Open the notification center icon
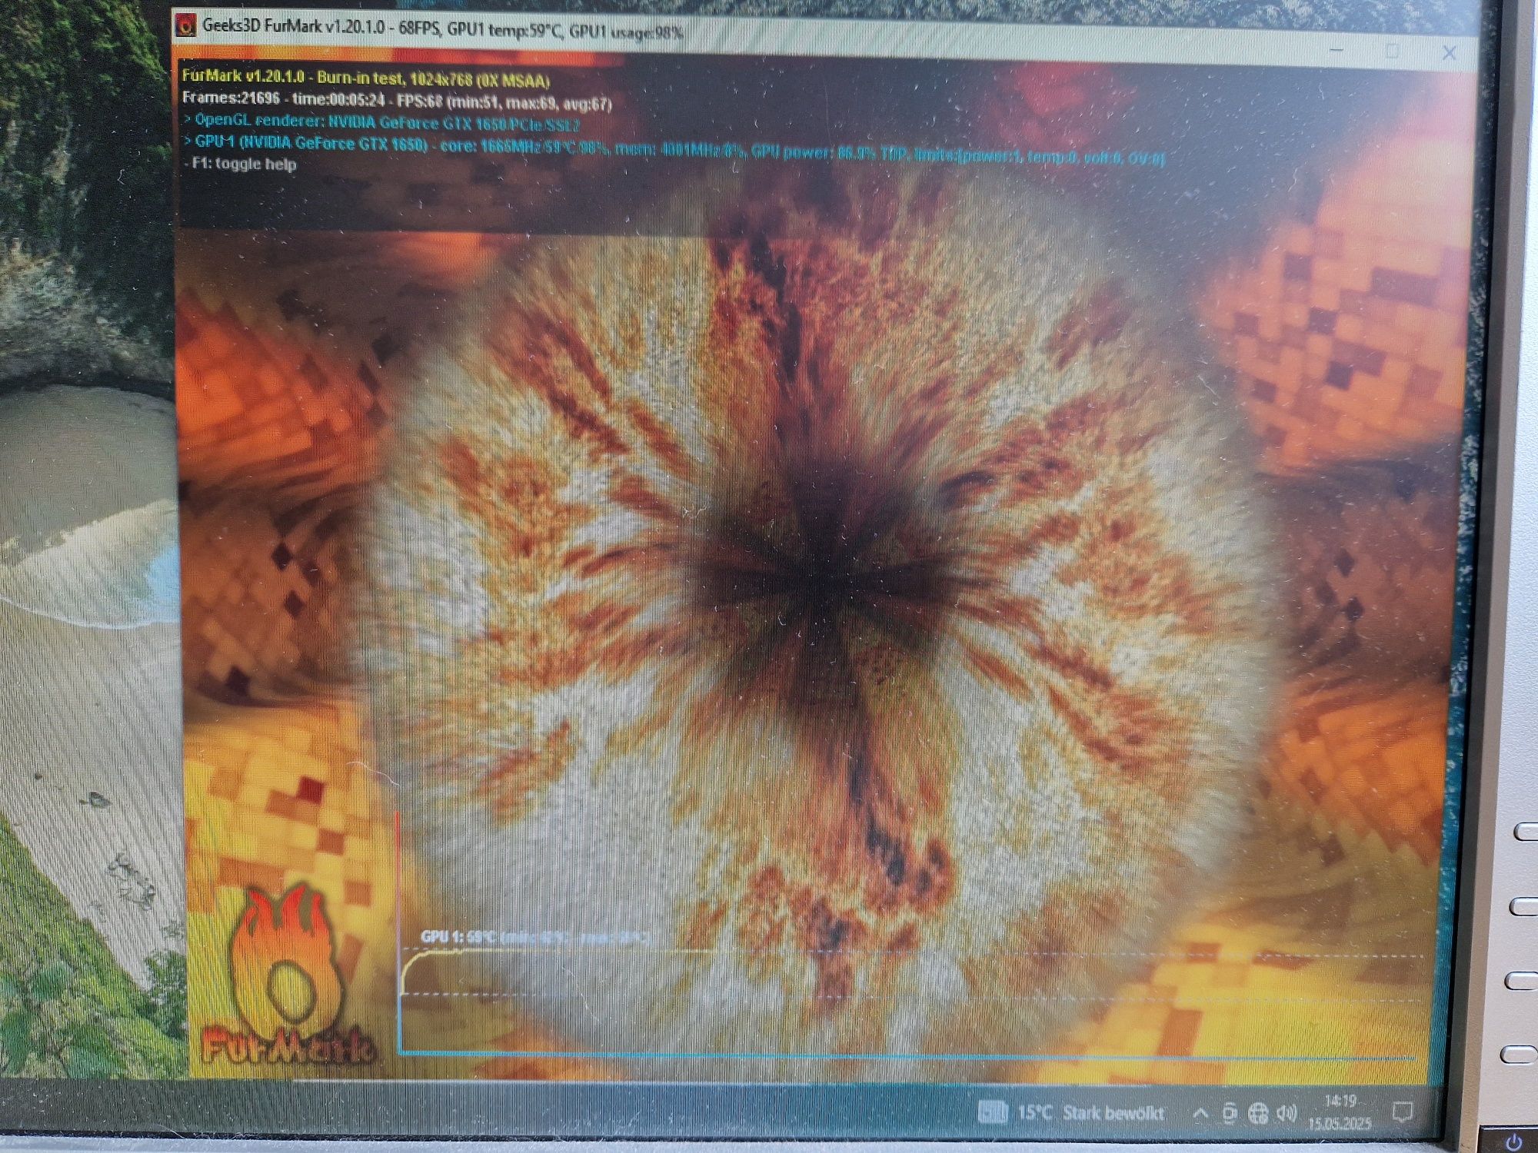The width and height of the screenshot is (1538, 1153). click(x=1403, y=1111)
